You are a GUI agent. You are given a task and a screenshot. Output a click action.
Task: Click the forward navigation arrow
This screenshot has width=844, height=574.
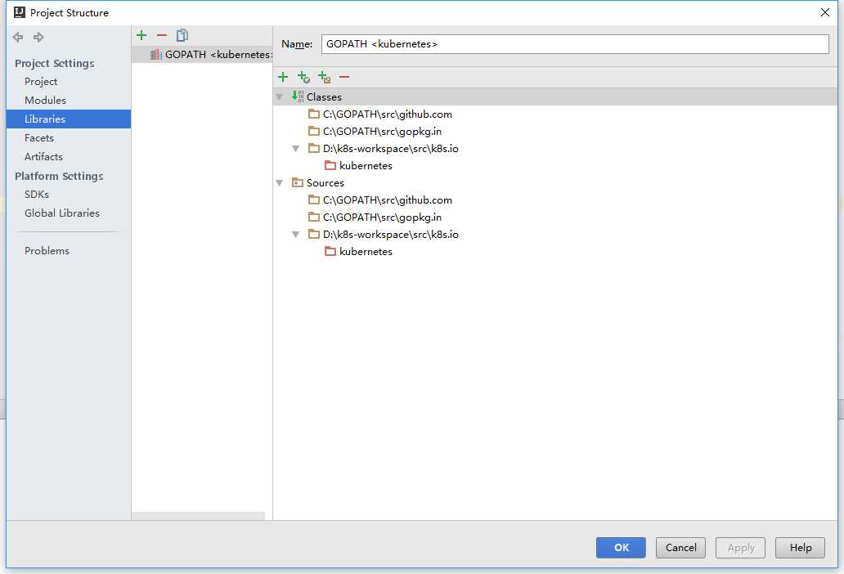click(38, 37)
